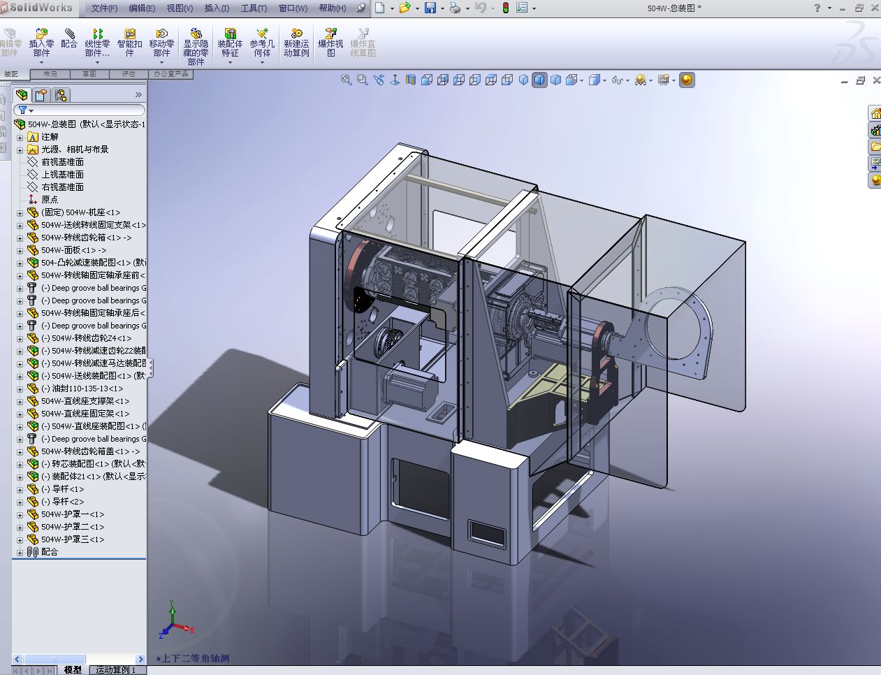The image size is (881, 675).
Task: Open the 文件(F) menu
Action: coord(104,8)
